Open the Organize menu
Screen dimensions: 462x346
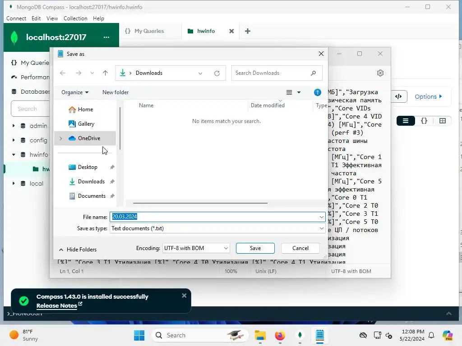[75, 92]
